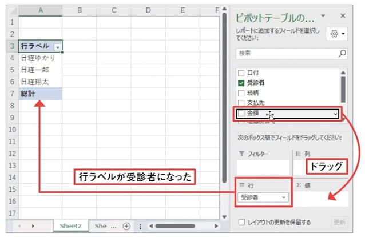Open the 受診者 dropdown in the 行 box

[284, 197]
